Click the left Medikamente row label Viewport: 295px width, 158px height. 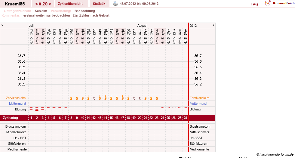pyautogui.click(x=17, y=149)
